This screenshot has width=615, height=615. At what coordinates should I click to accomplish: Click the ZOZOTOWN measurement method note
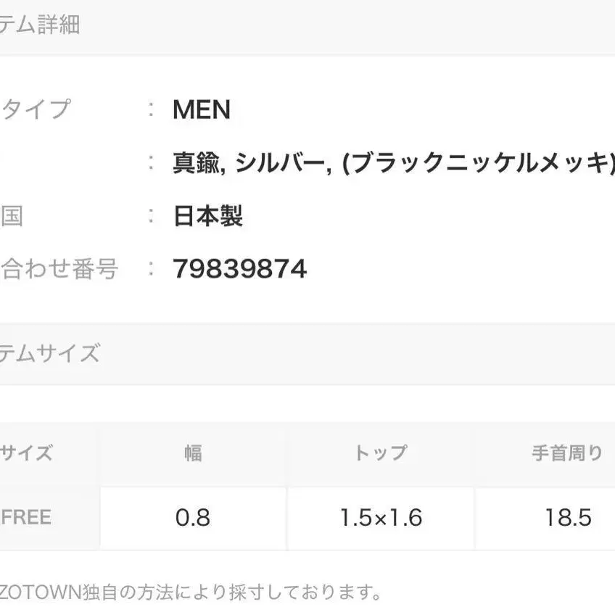point(190,593)
